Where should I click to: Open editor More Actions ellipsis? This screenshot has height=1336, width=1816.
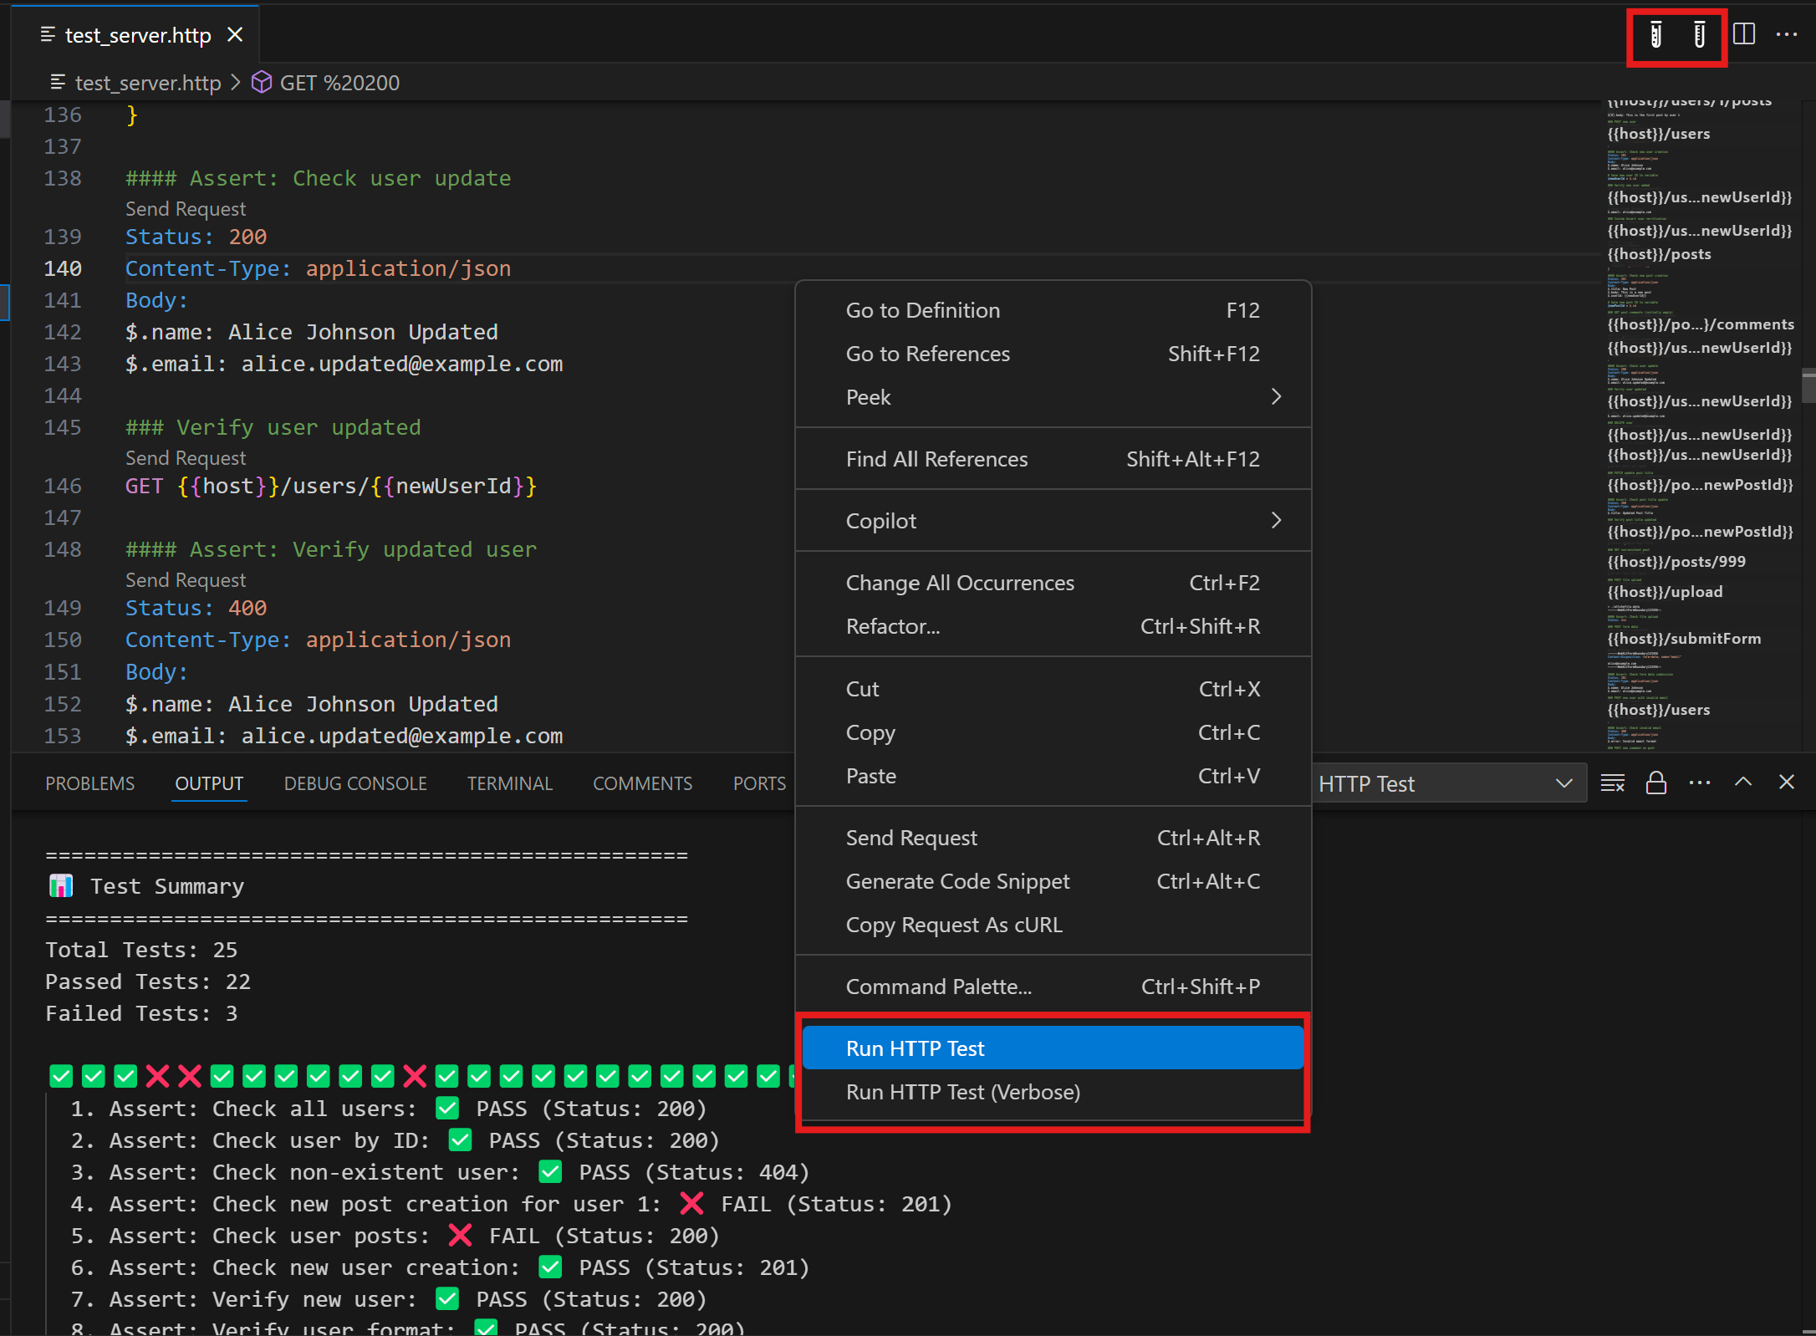click(1787, 34)
